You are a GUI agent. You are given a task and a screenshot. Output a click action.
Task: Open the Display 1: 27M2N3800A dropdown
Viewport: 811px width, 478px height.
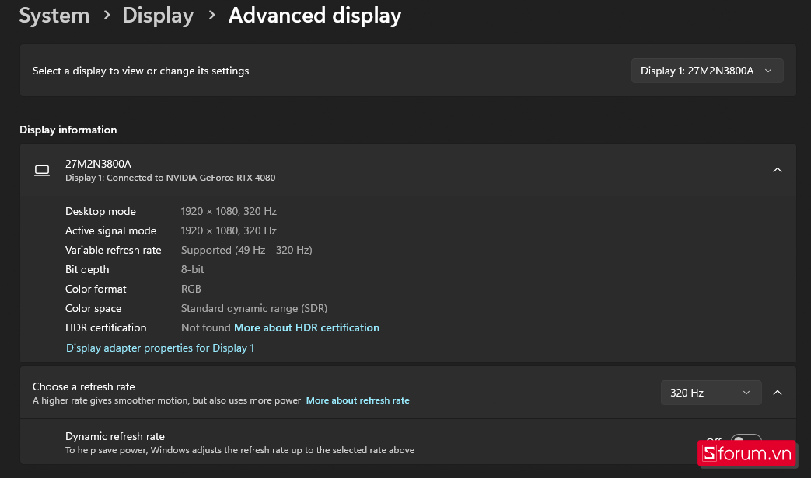707,71
